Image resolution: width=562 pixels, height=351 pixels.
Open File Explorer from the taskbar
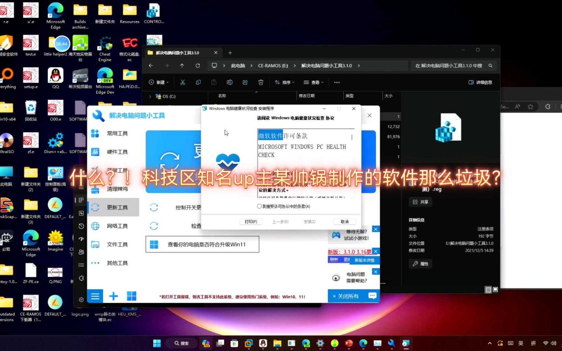pyautogui.click(x=277, y=343)
